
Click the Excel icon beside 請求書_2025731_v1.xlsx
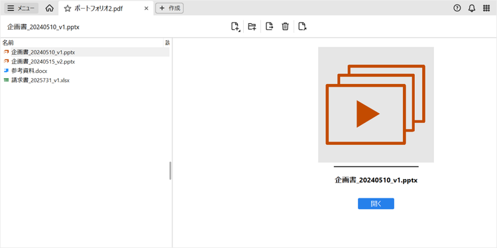click(6, 80)
